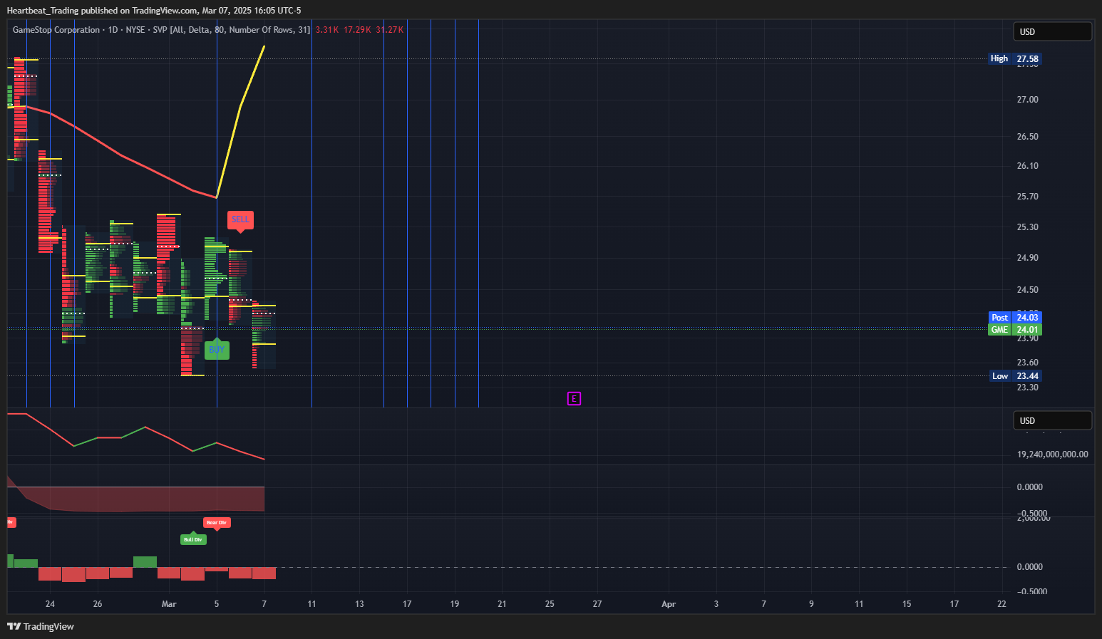
Task: Click the yellow projection line above the chart
Action: 240,107
